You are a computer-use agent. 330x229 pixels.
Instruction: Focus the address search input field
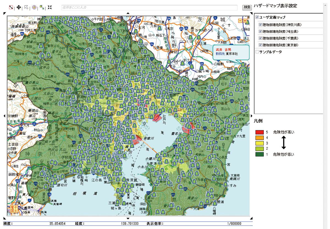pos(149,7)
